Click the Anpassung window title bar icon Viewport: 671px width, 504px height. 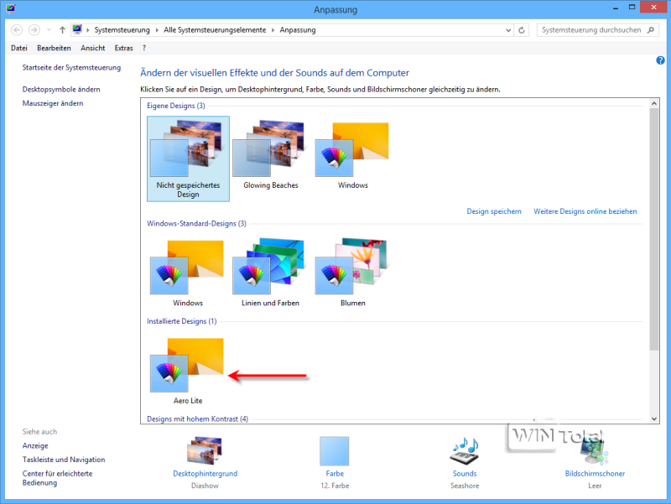click(x=11, y=8)
